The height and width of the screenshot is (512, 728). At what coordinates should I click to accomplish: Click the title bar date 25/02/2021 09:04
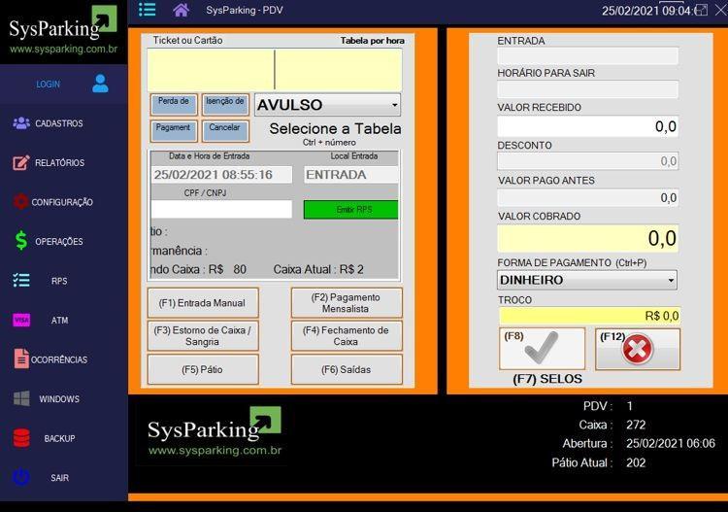[x=647, y=11]
